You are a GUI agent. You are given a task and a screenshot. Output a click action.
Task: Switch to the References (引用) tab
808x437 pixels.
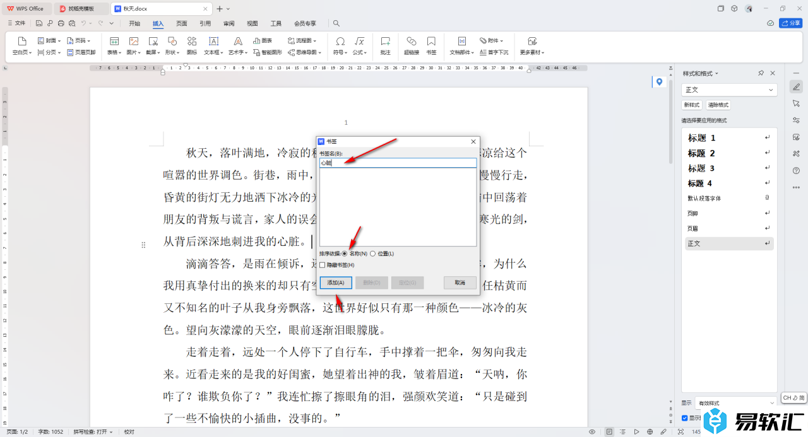[x=205, y=23]
